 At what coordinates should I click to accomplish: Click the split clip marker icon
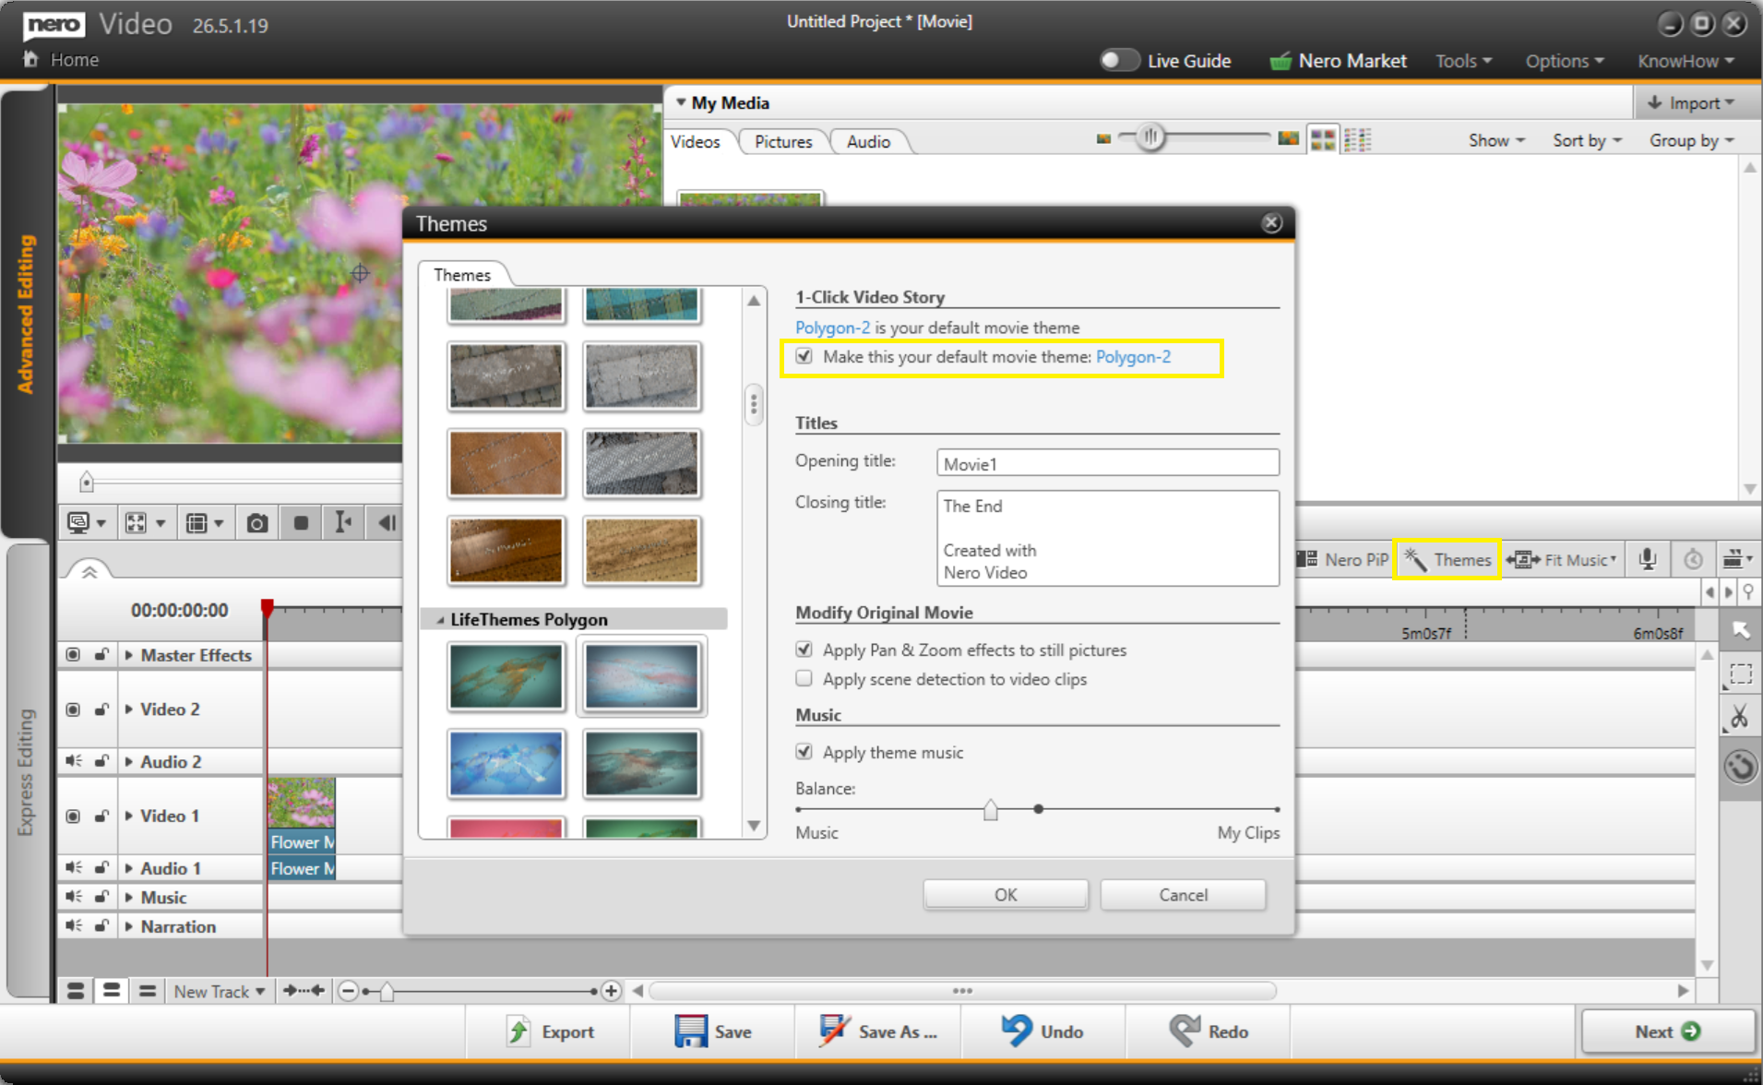point(342,523)
